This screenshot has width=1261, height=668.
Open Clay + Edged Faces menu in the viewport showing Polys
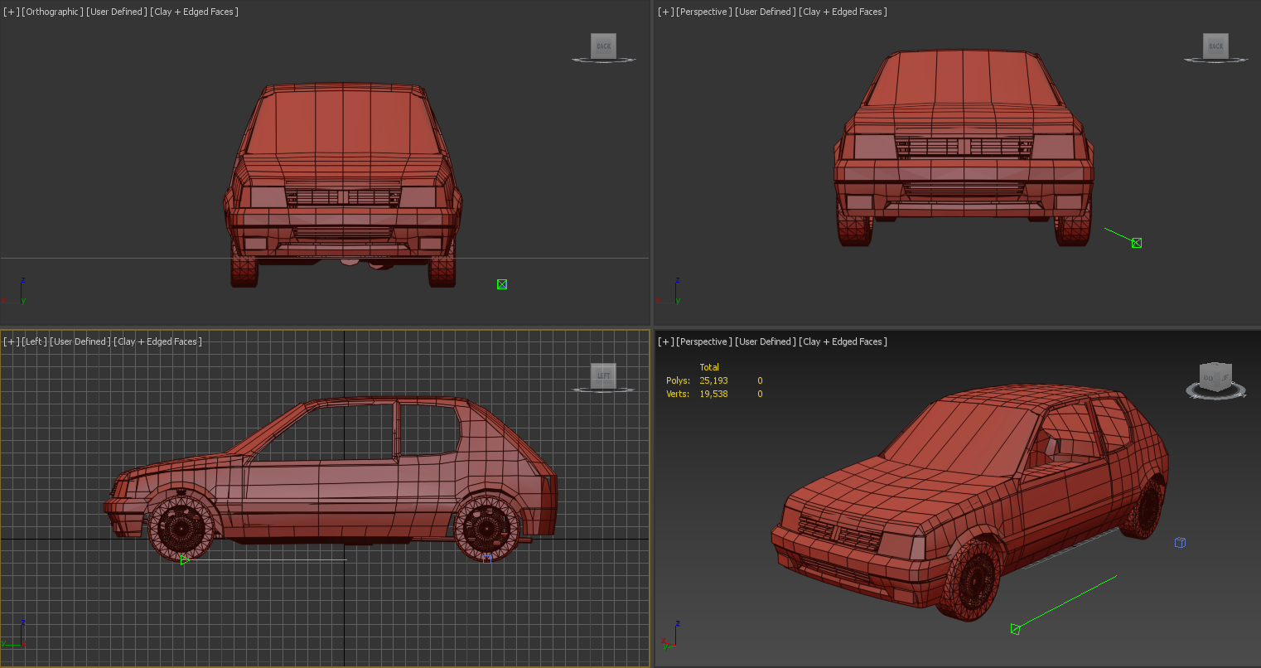point(843,341)
